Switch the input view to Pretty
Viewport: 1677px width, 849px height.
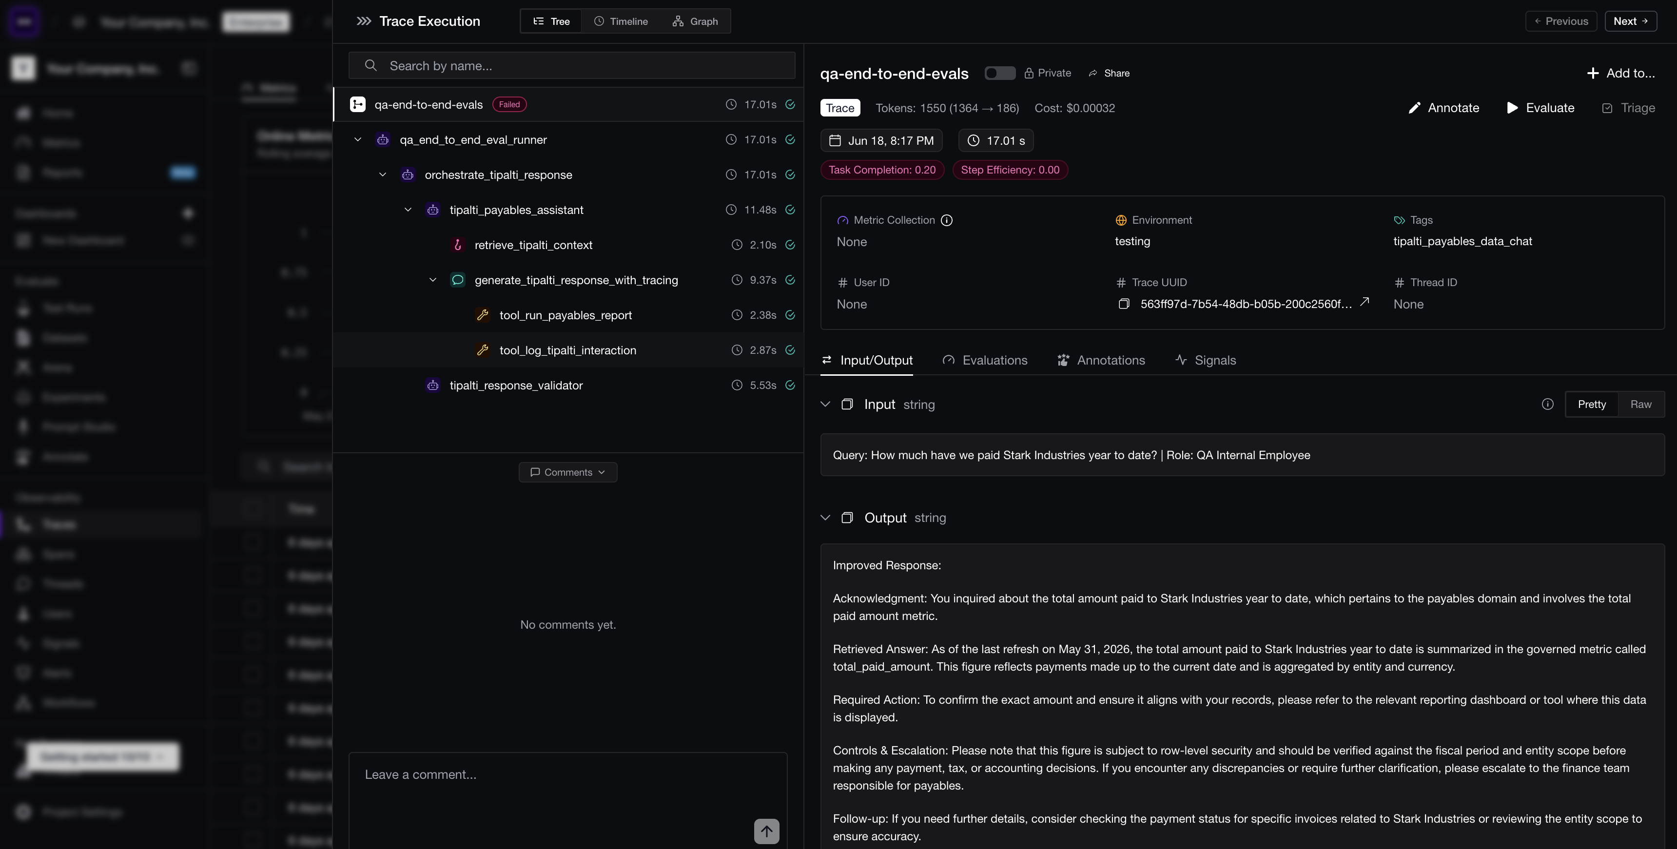point(1592,405)
